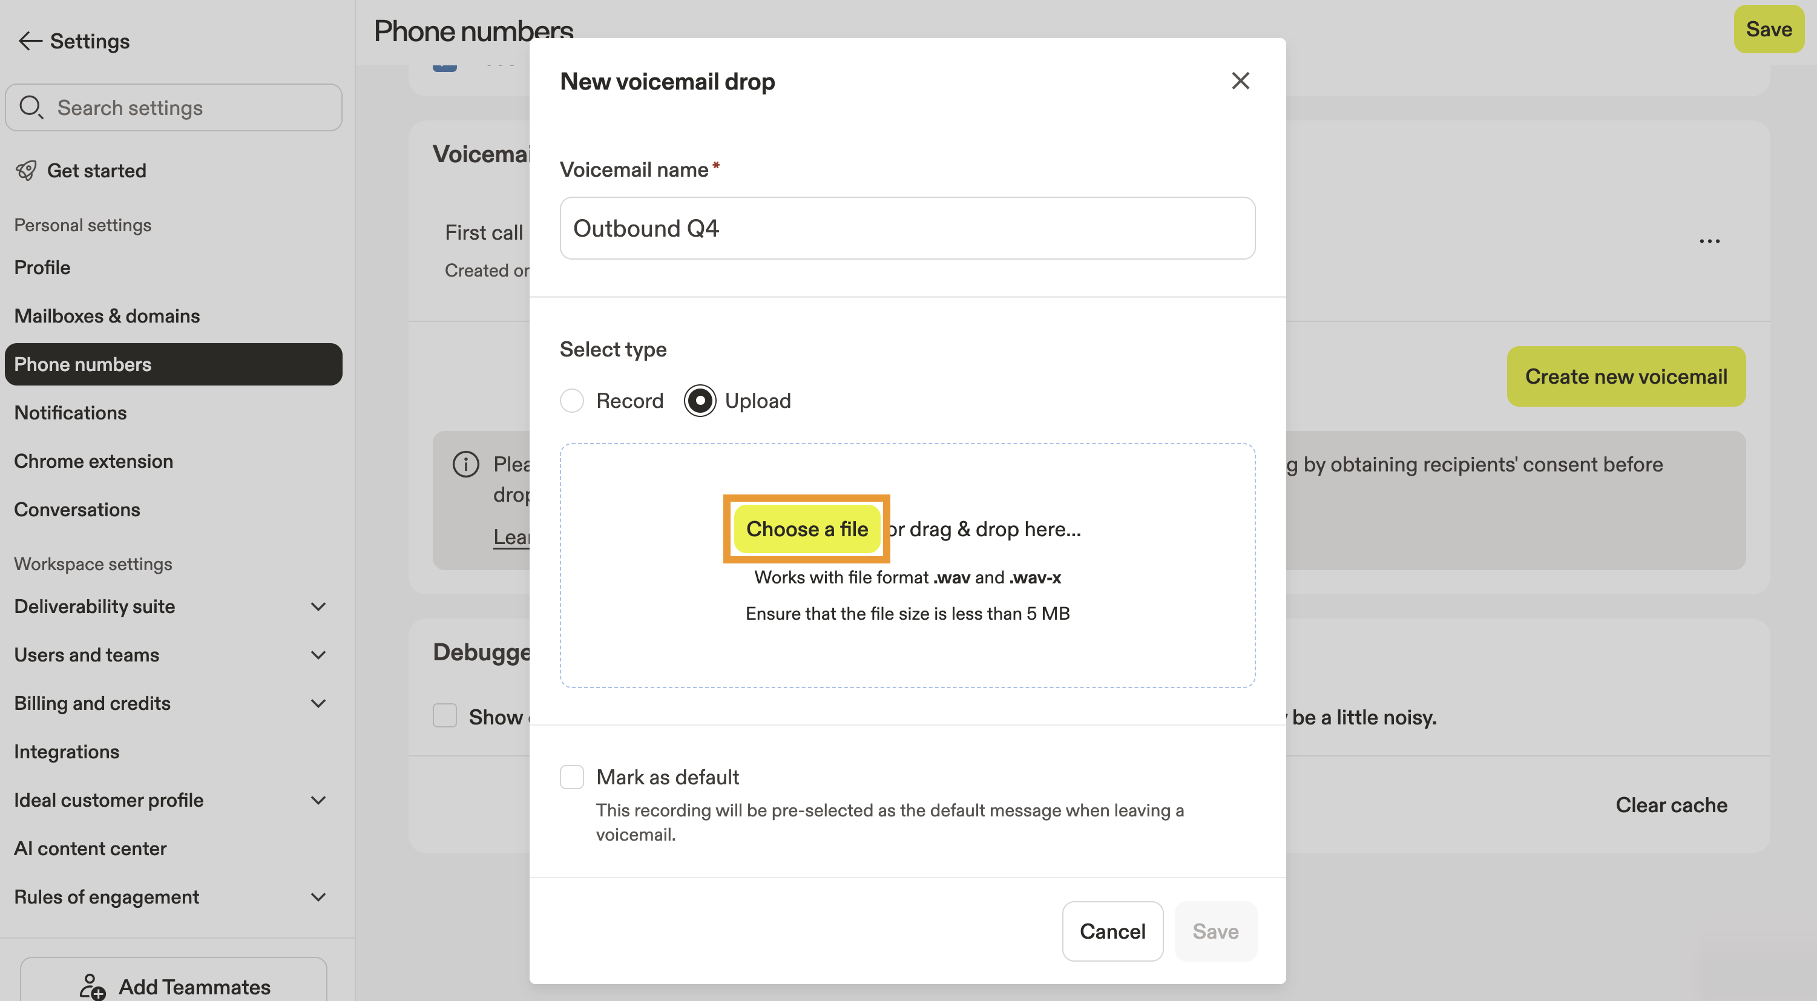
Task: Click the back arrow next to Settings
Action: click(x=30, y=41)
